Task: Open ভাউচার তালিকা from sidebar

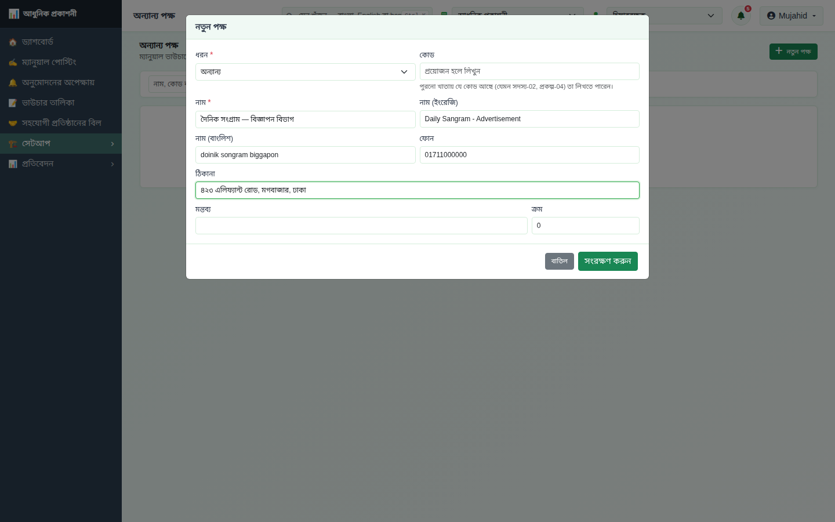Action: tap(61, 103)
